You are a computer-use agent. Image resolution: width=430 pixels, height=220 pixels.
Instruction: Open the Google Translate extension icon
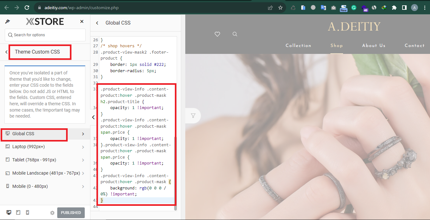(x=323, y=8)
